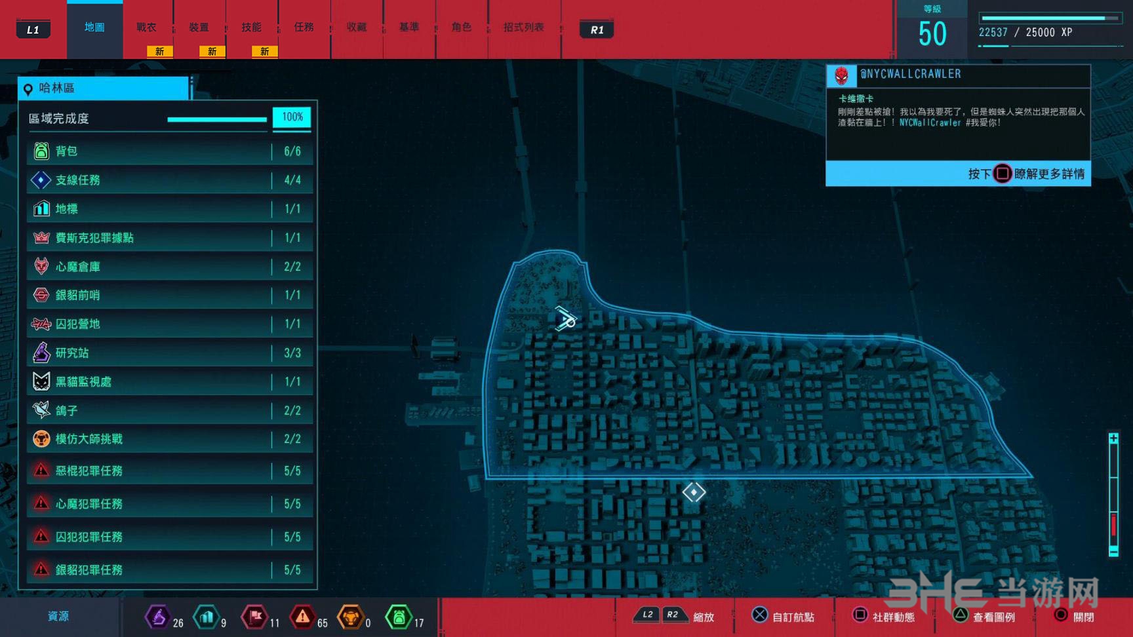The width and height of the screenshot is (1133, 637).
Task: Click the 研究站 microscope icon
Action: 41,353
